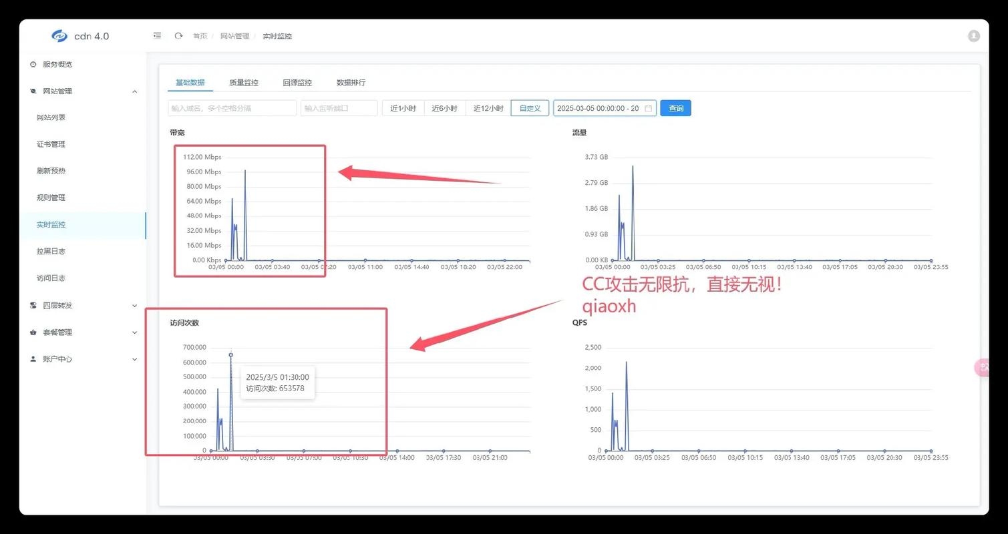Select the 账户中心 user icon

point(33,358)
